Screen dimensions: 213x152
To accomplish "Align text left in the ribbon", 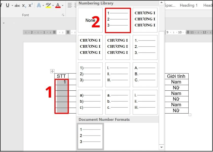I will tap(70, 5).
